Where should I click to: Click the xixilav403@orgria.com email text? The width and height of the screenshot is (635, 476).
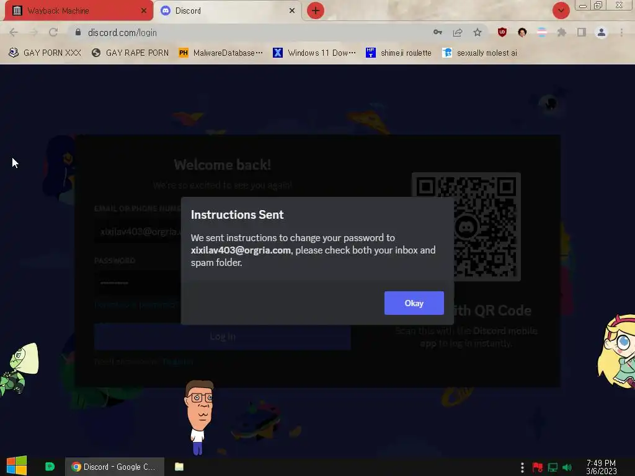(241, 250)
